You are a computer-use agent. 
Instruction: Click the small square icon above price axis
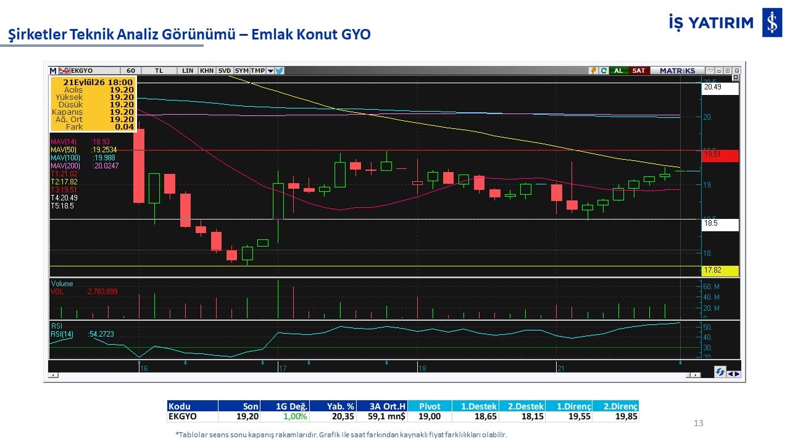[x=736, y=77]
